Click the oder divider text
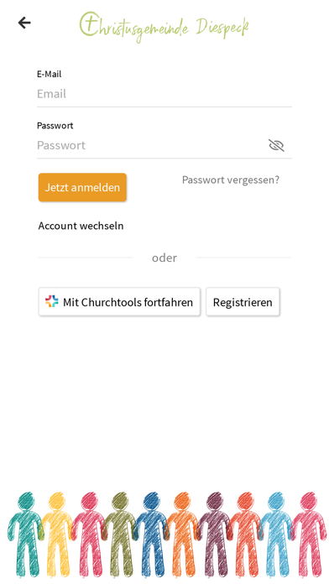 coord(164,258)
